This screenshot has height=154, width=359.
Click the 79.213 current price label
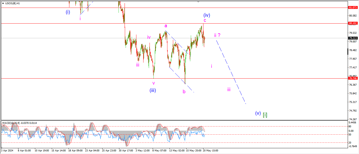pos(352,38)
